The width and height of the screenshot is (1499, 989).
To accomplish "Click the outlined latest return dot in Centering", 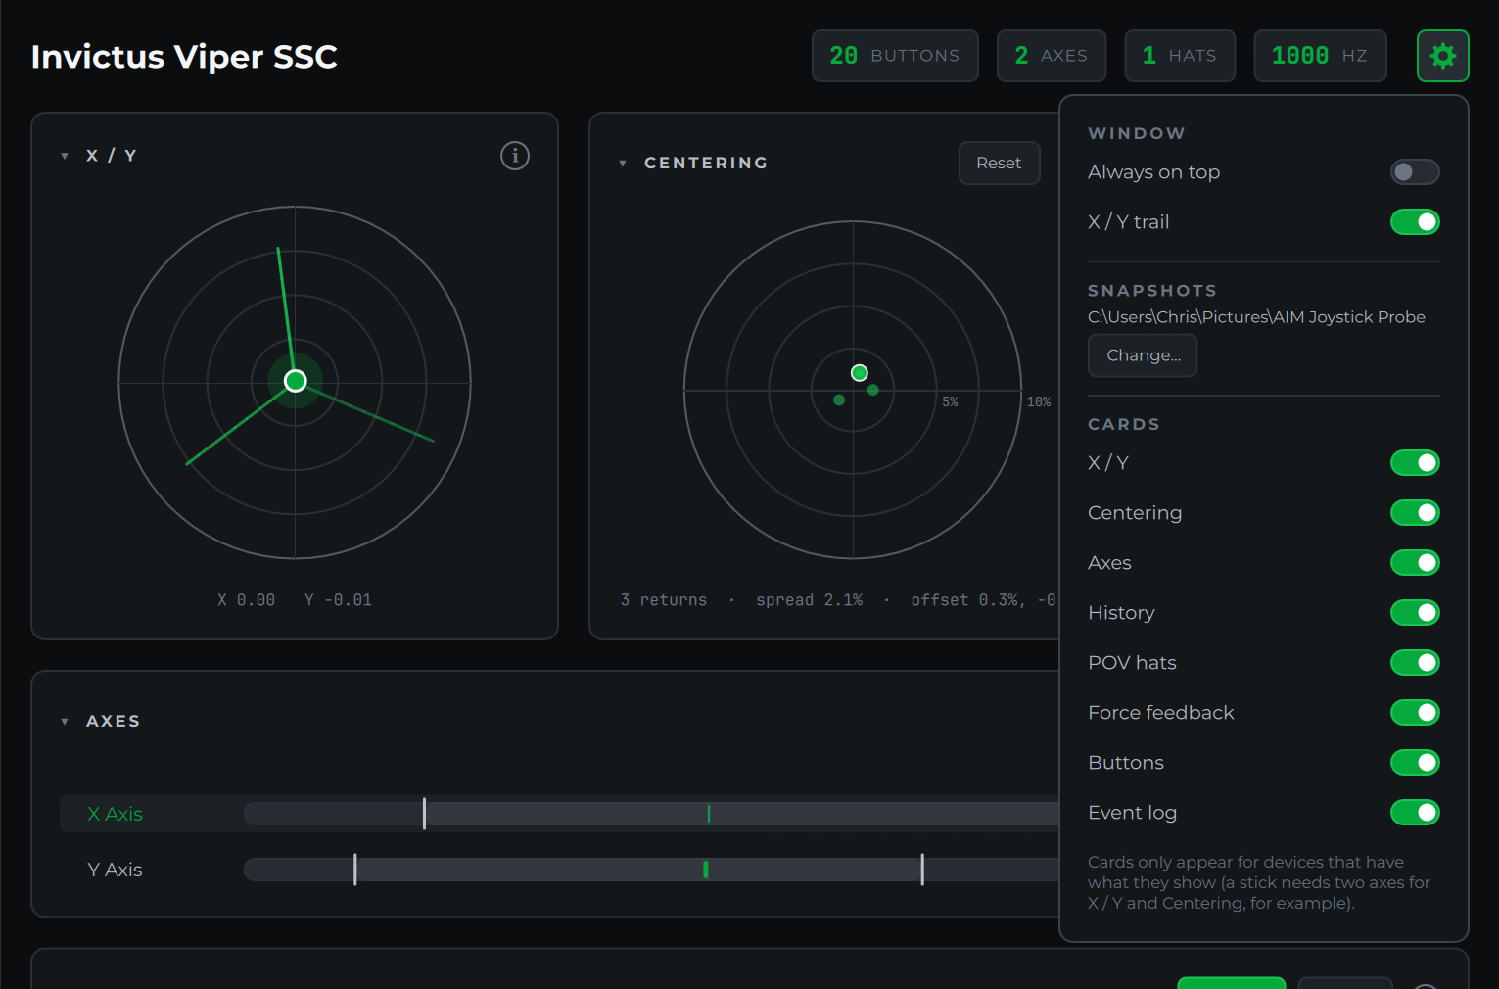I will pos(860,373).
